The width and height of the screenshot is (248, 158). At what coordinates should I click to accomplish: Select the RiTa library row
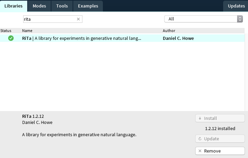click(122, 38)
